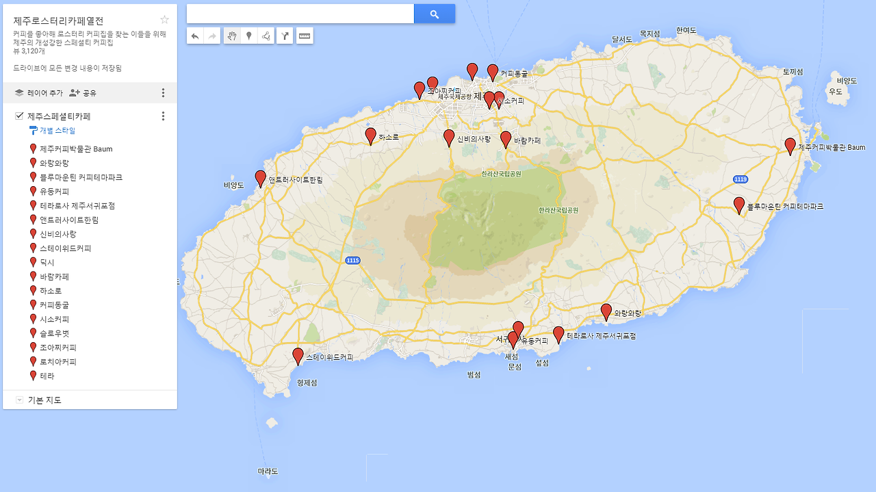Open 제주스페셜티카페 layer options menu
The width and height of the screenshot is (876, 492).
click(163, 116)
